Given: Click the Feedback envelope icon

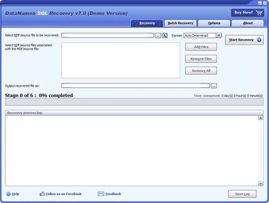Looking at the screenshot, I should coord(101,194).
